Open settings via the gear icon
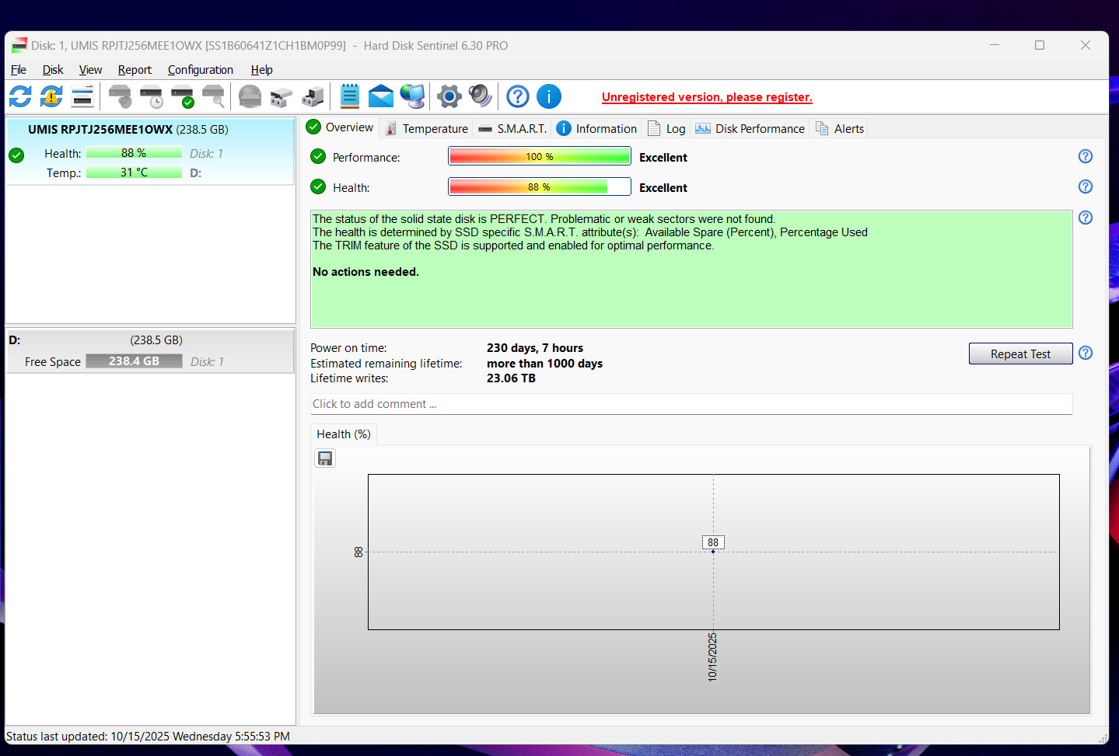 tap(449, 96)
